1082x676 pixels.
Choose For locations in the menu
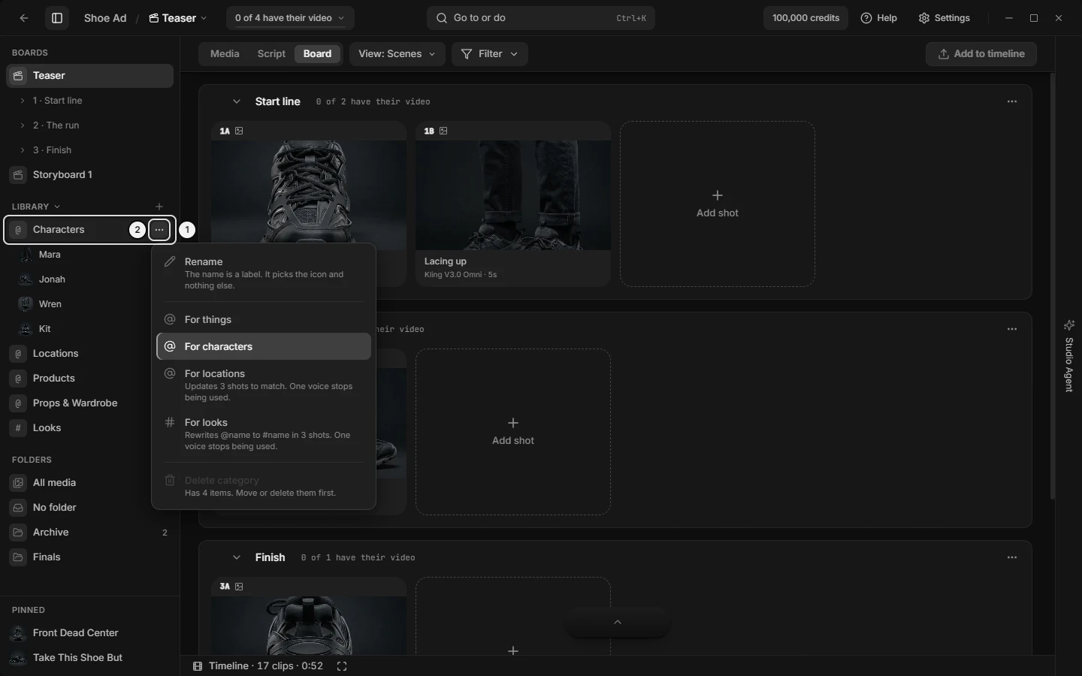(264, 385)
